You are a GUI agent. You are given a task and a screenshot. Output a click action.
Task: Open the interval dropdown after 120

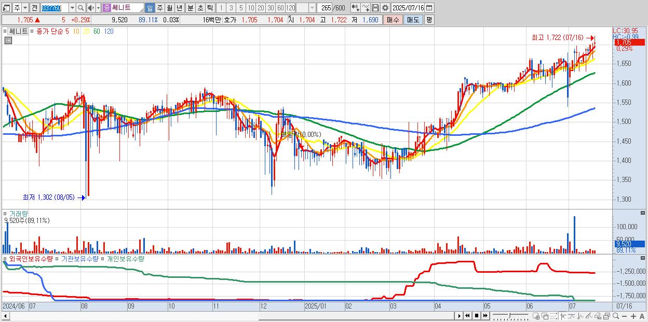(x=312, y=8)
